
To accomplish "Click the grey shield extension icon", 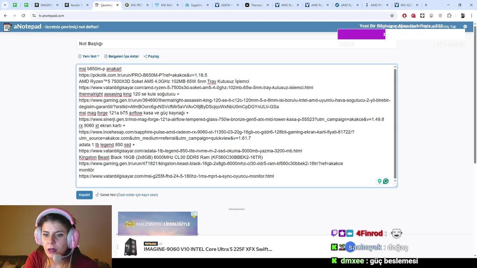I will (440, 16).
